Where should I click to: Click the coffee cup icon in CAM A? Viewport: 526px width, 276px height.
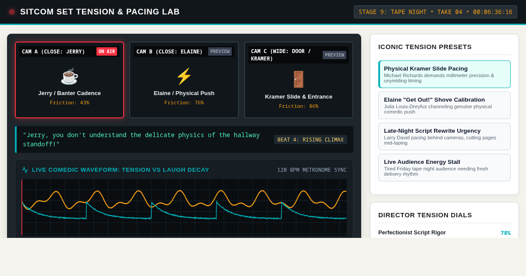click(69, 76)
